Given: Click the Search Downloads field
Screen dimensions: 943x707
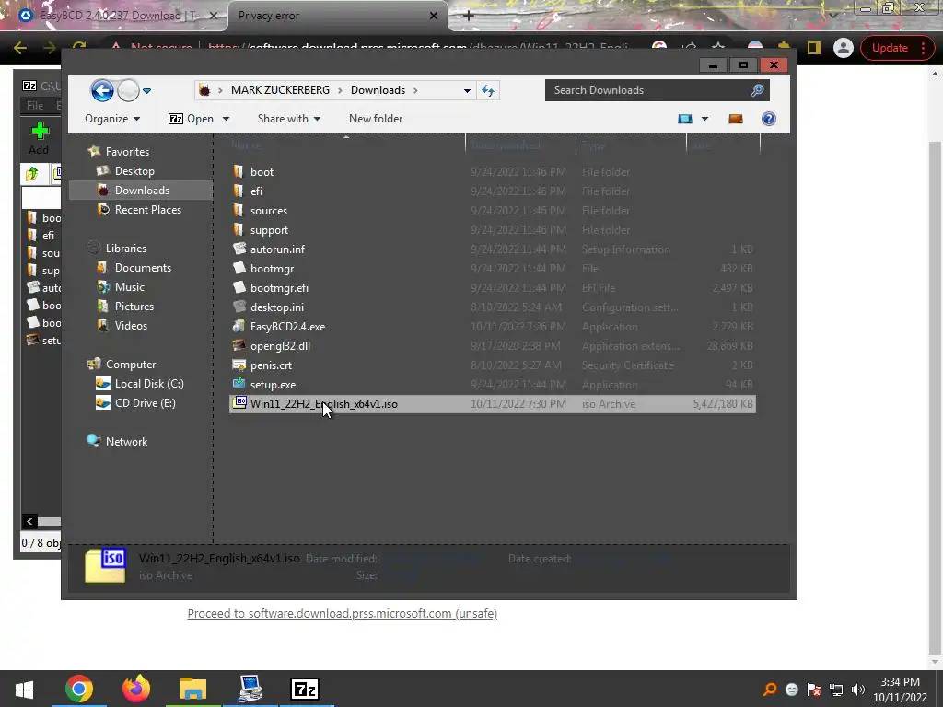Looking at the screenshot, I should point(657,90).
